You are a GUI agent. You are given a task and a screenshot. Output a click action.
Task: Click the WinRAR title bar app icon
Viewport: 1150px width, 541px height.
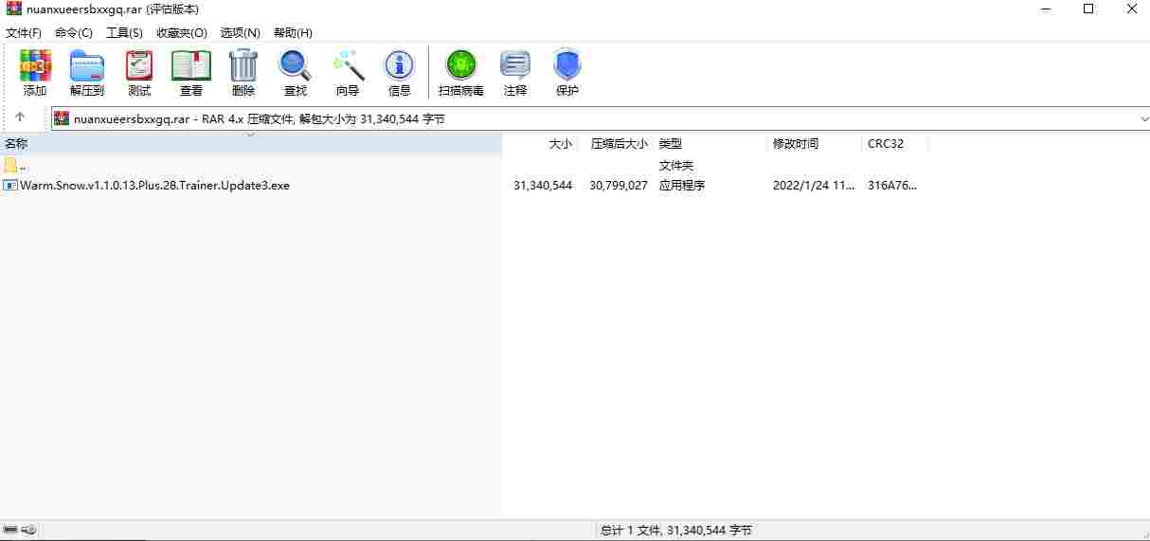(14, 9)
